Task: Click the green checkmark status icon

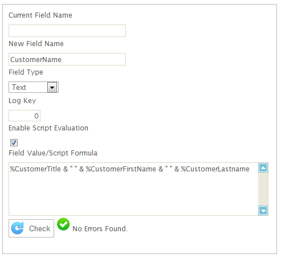Action: 63,224
